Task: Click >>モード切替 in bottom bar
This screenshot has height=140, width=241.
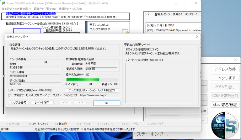Action: (x=83, y=124)
